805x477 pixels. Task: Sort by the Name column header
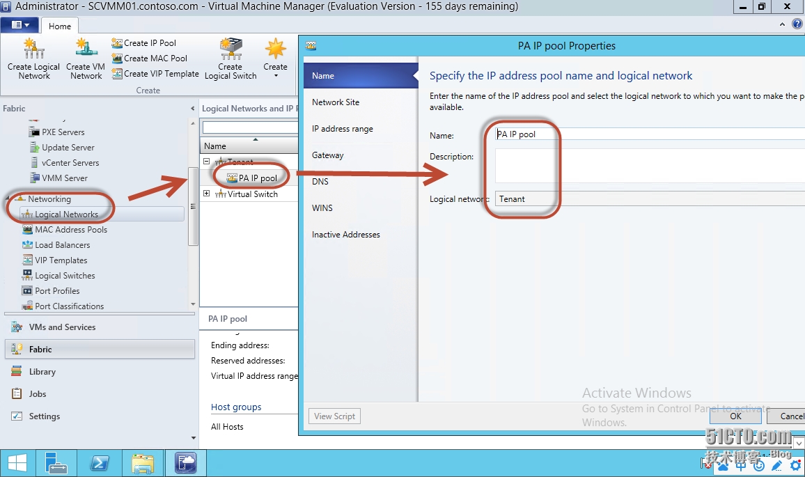(249, 146)
